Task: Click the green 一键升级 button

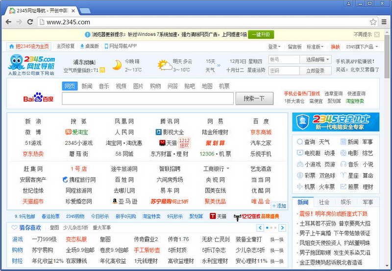Action: coord(261,34)
